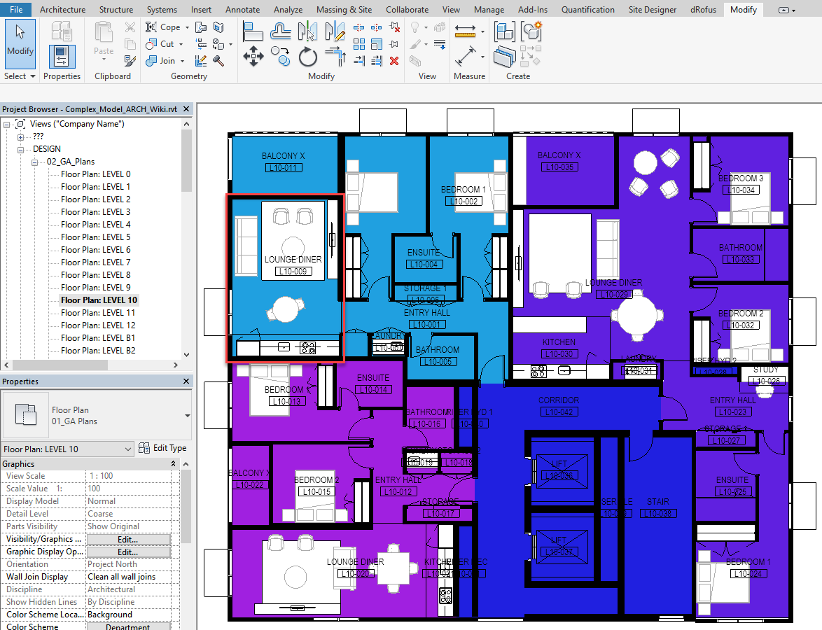822x630 pixels.
Task: Close the Project Browser panel
Action: click(x=185, y=109)
